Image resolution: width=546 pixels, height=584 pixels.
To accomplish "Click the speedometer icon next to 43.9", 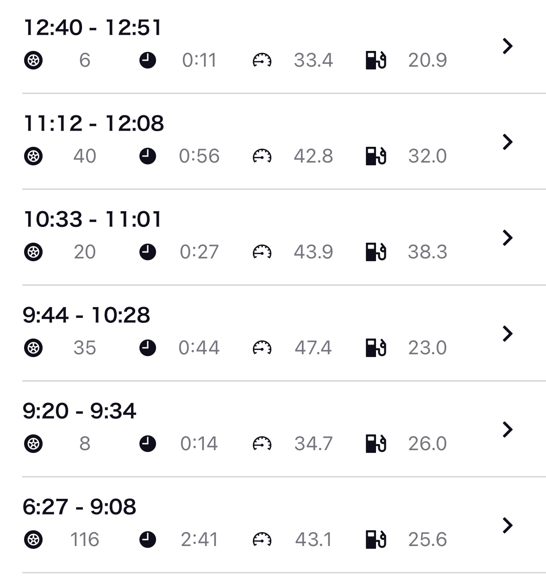I will tap(262, 252).
